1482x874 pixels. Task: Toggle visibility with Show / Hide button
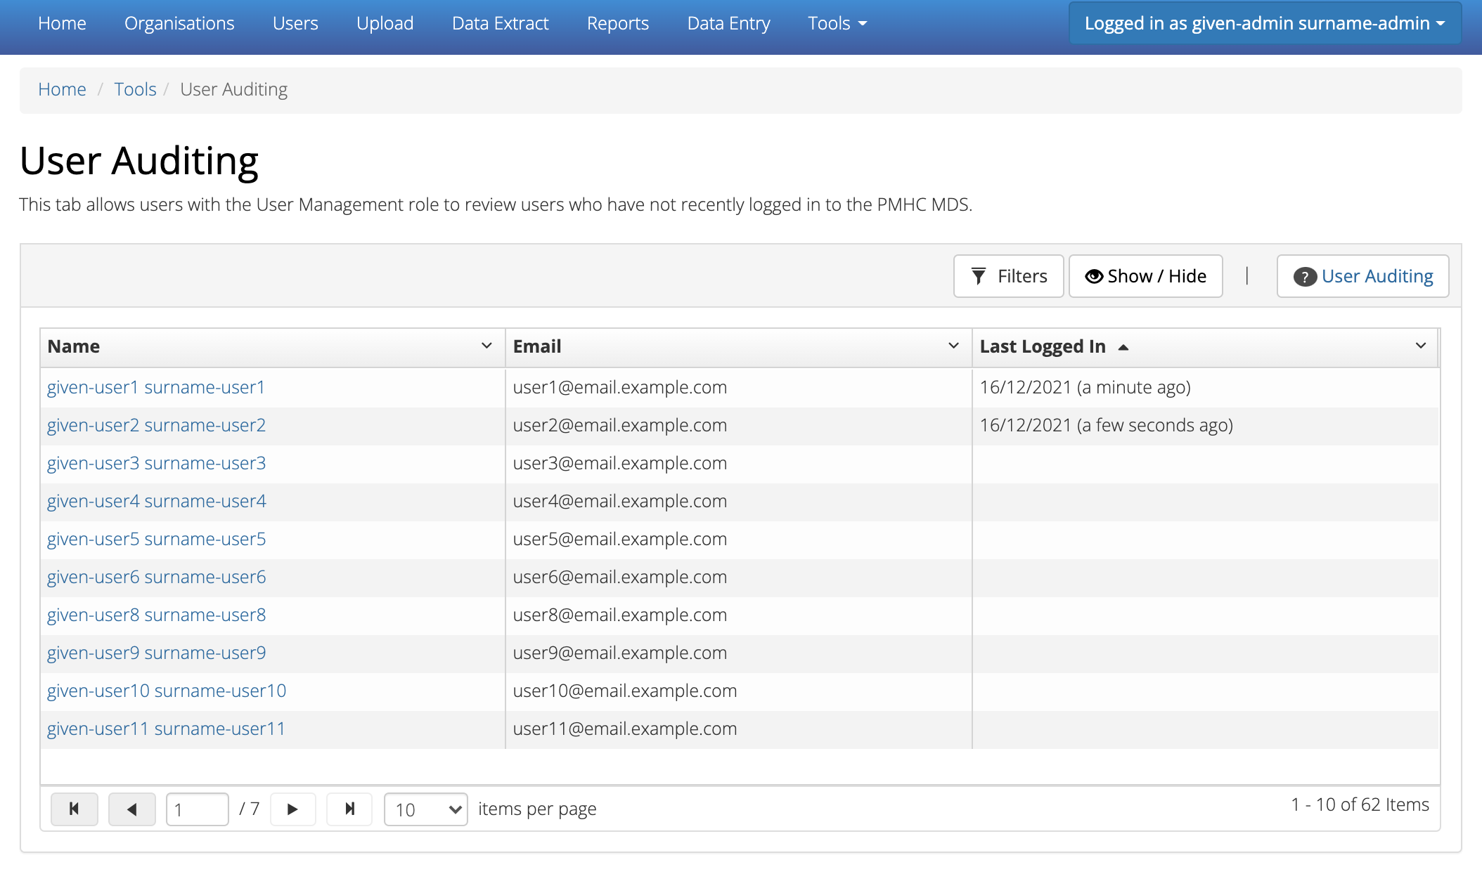1145,275
